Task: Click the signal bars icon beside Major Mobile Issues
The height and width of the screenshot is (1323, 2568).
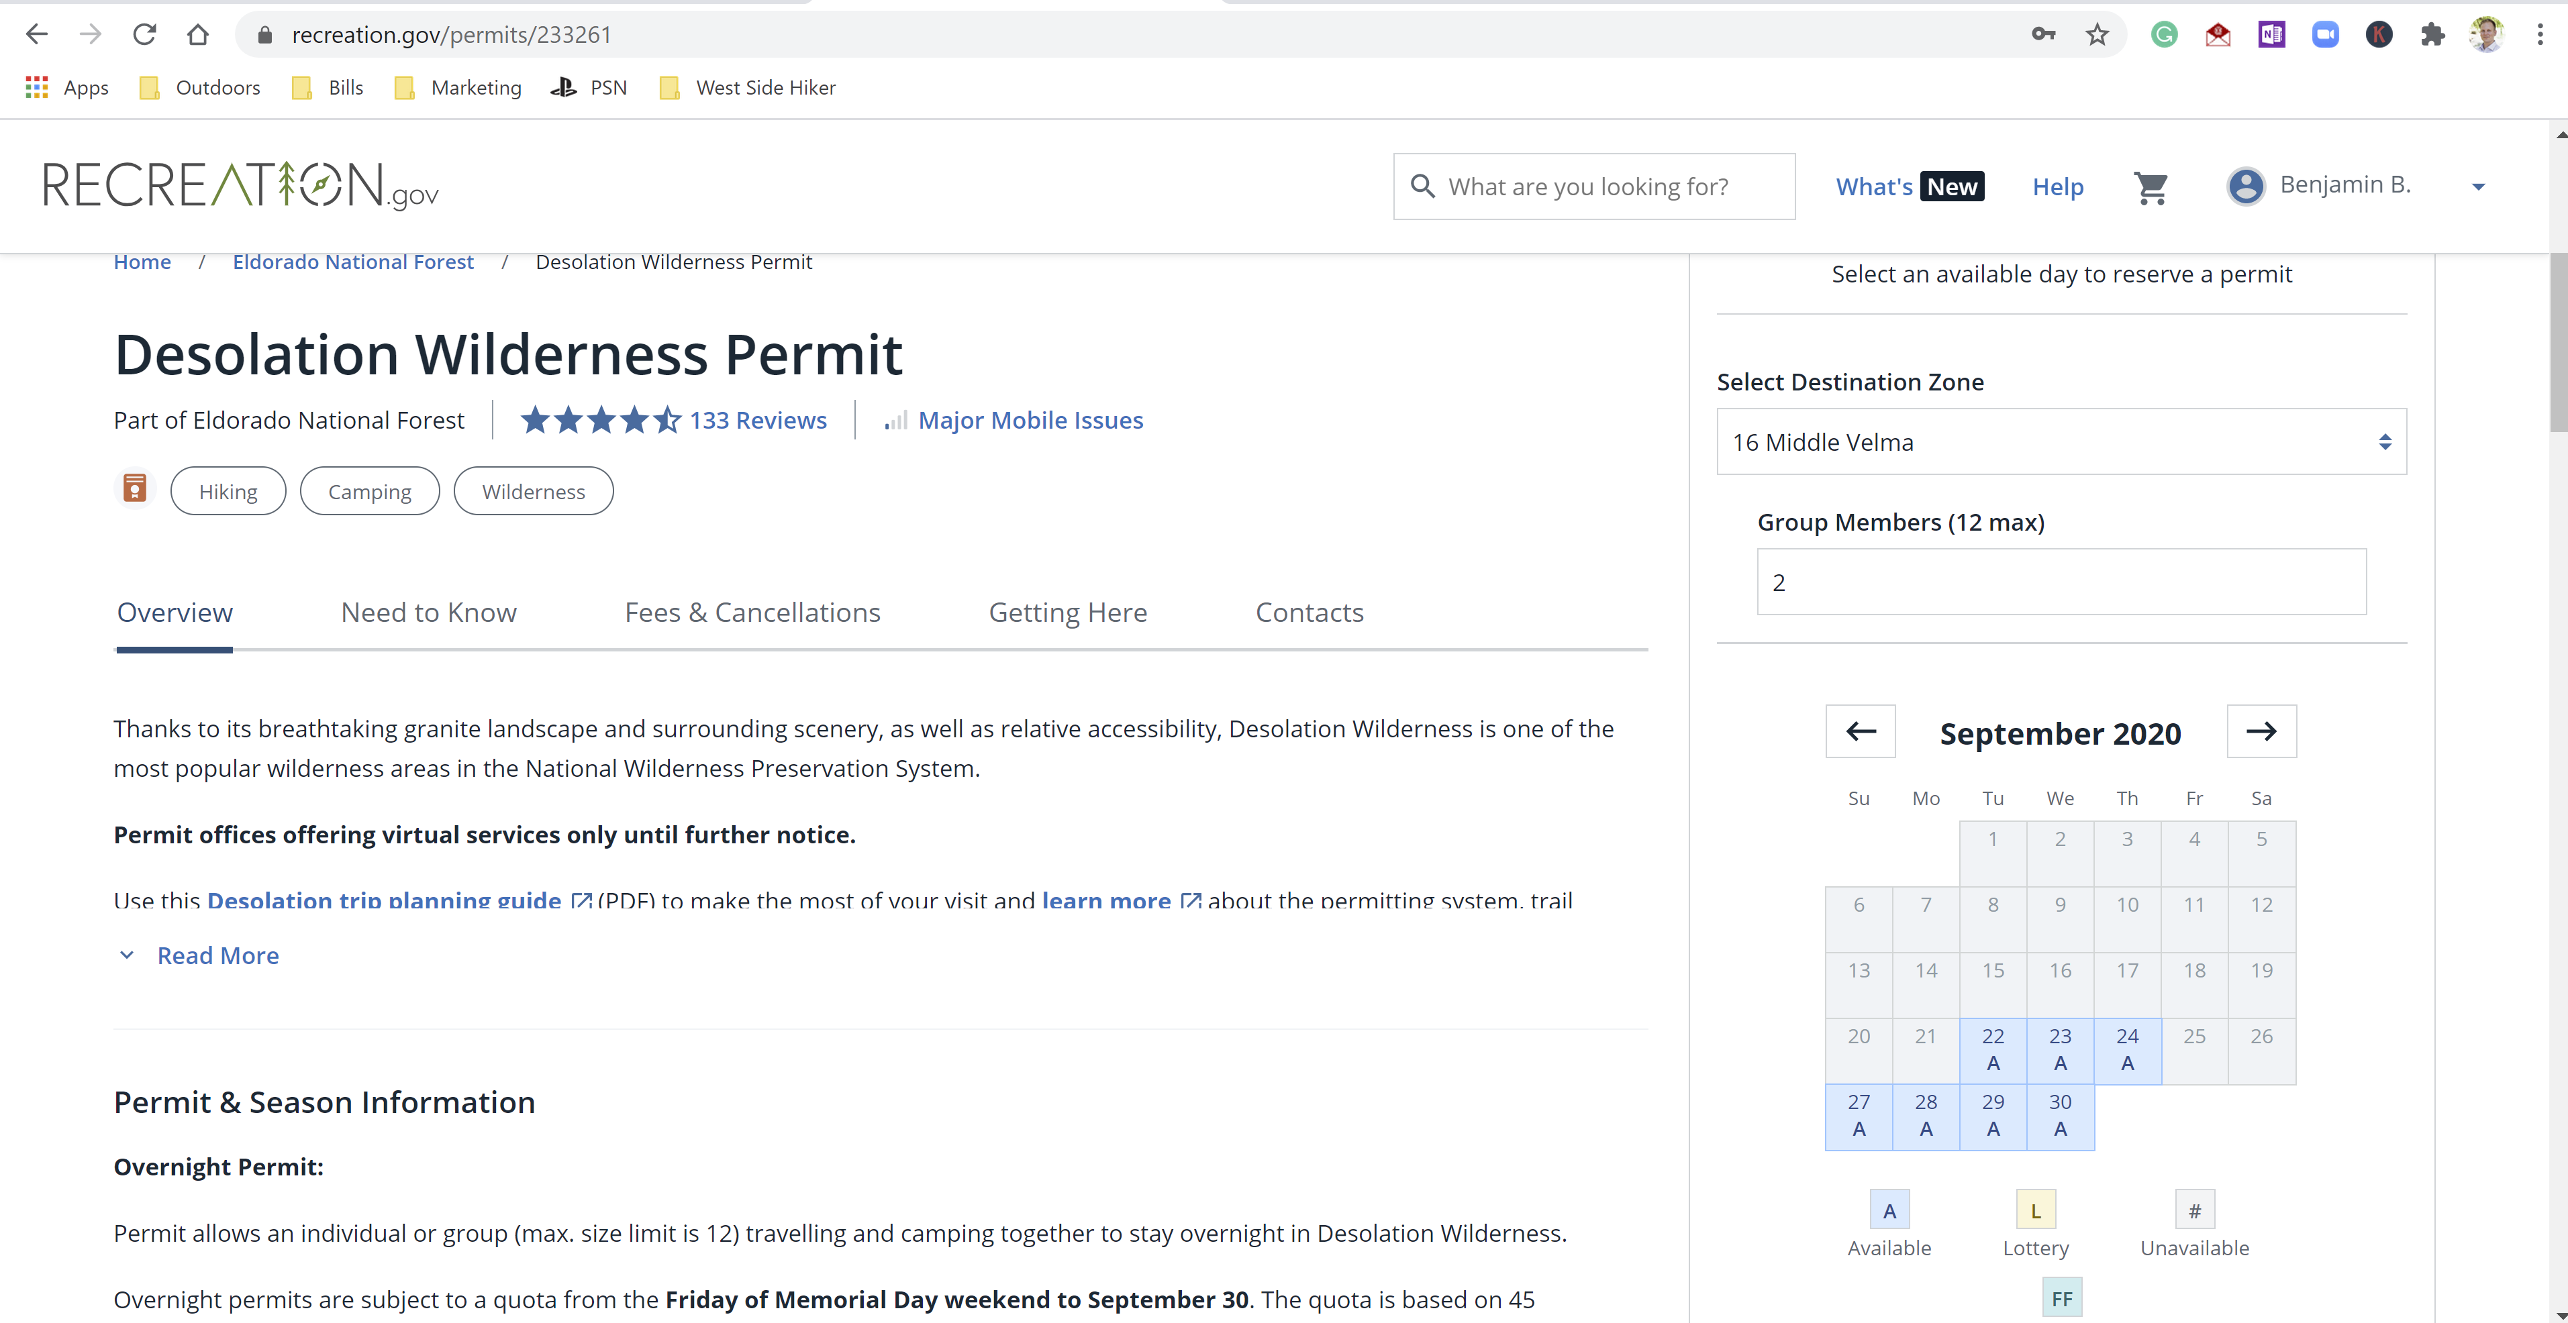Action: tap(895, 421)
